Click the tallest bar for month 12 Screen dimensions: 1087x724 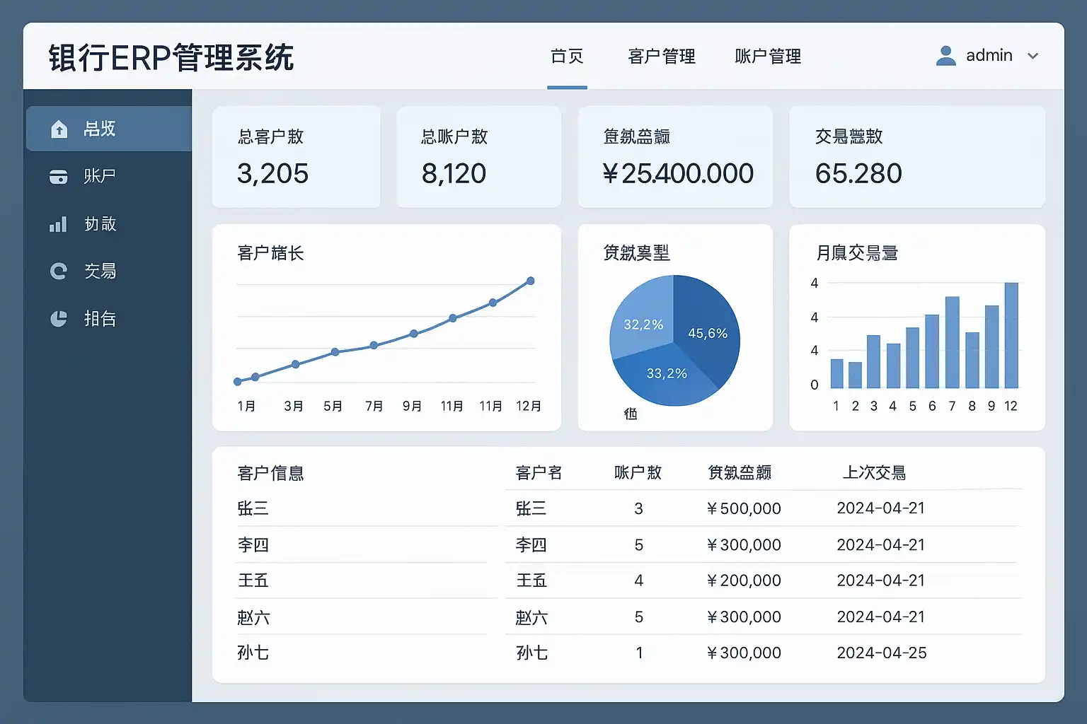pos(1011,335)
